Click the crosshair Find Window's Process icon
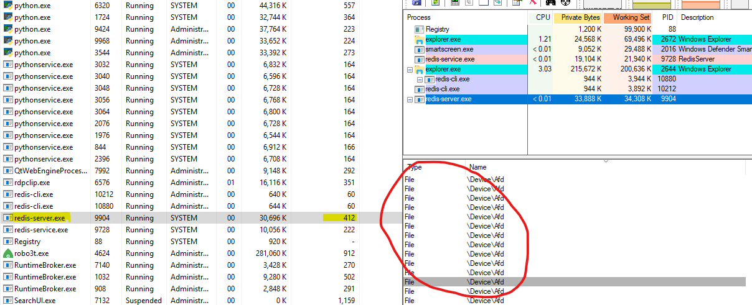This screenshot has width=752, height=305. [x=566, y=2]
